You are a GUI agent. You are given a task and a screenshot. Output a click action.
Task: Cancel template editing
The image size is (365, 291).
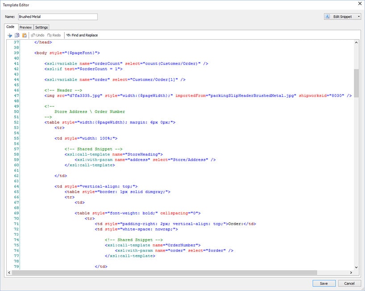click(x=349, y=283)
